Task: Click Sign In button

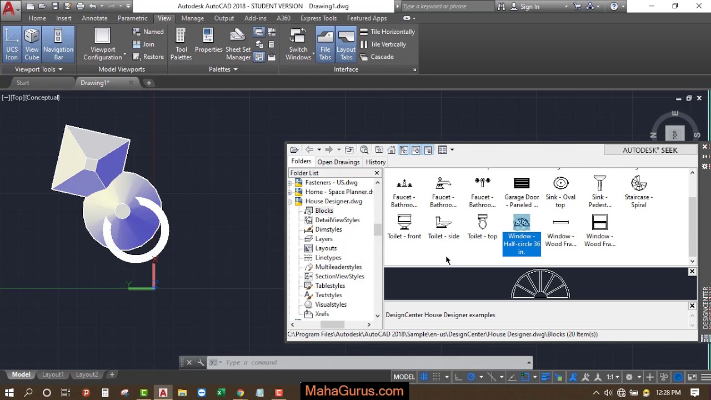Action: [530, 7]
